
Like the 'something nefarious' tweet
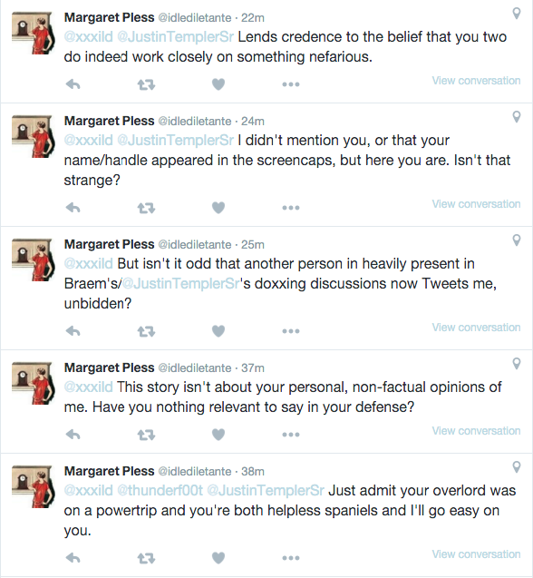(x=218, y=84)
